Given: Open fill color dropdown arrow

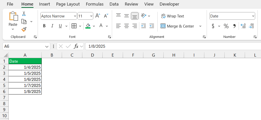Looking at the screenshot, I should [94, 26].
